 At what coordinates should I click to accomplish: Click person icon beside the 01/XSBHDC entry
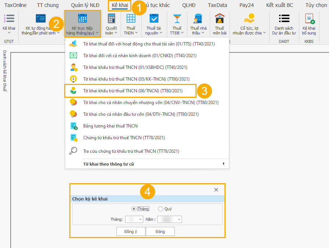coord(73,67)
